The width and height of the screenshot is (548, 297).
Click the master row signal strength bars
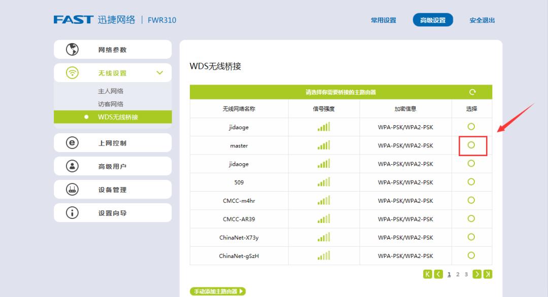pyautogui.click(x=324, y=145)
